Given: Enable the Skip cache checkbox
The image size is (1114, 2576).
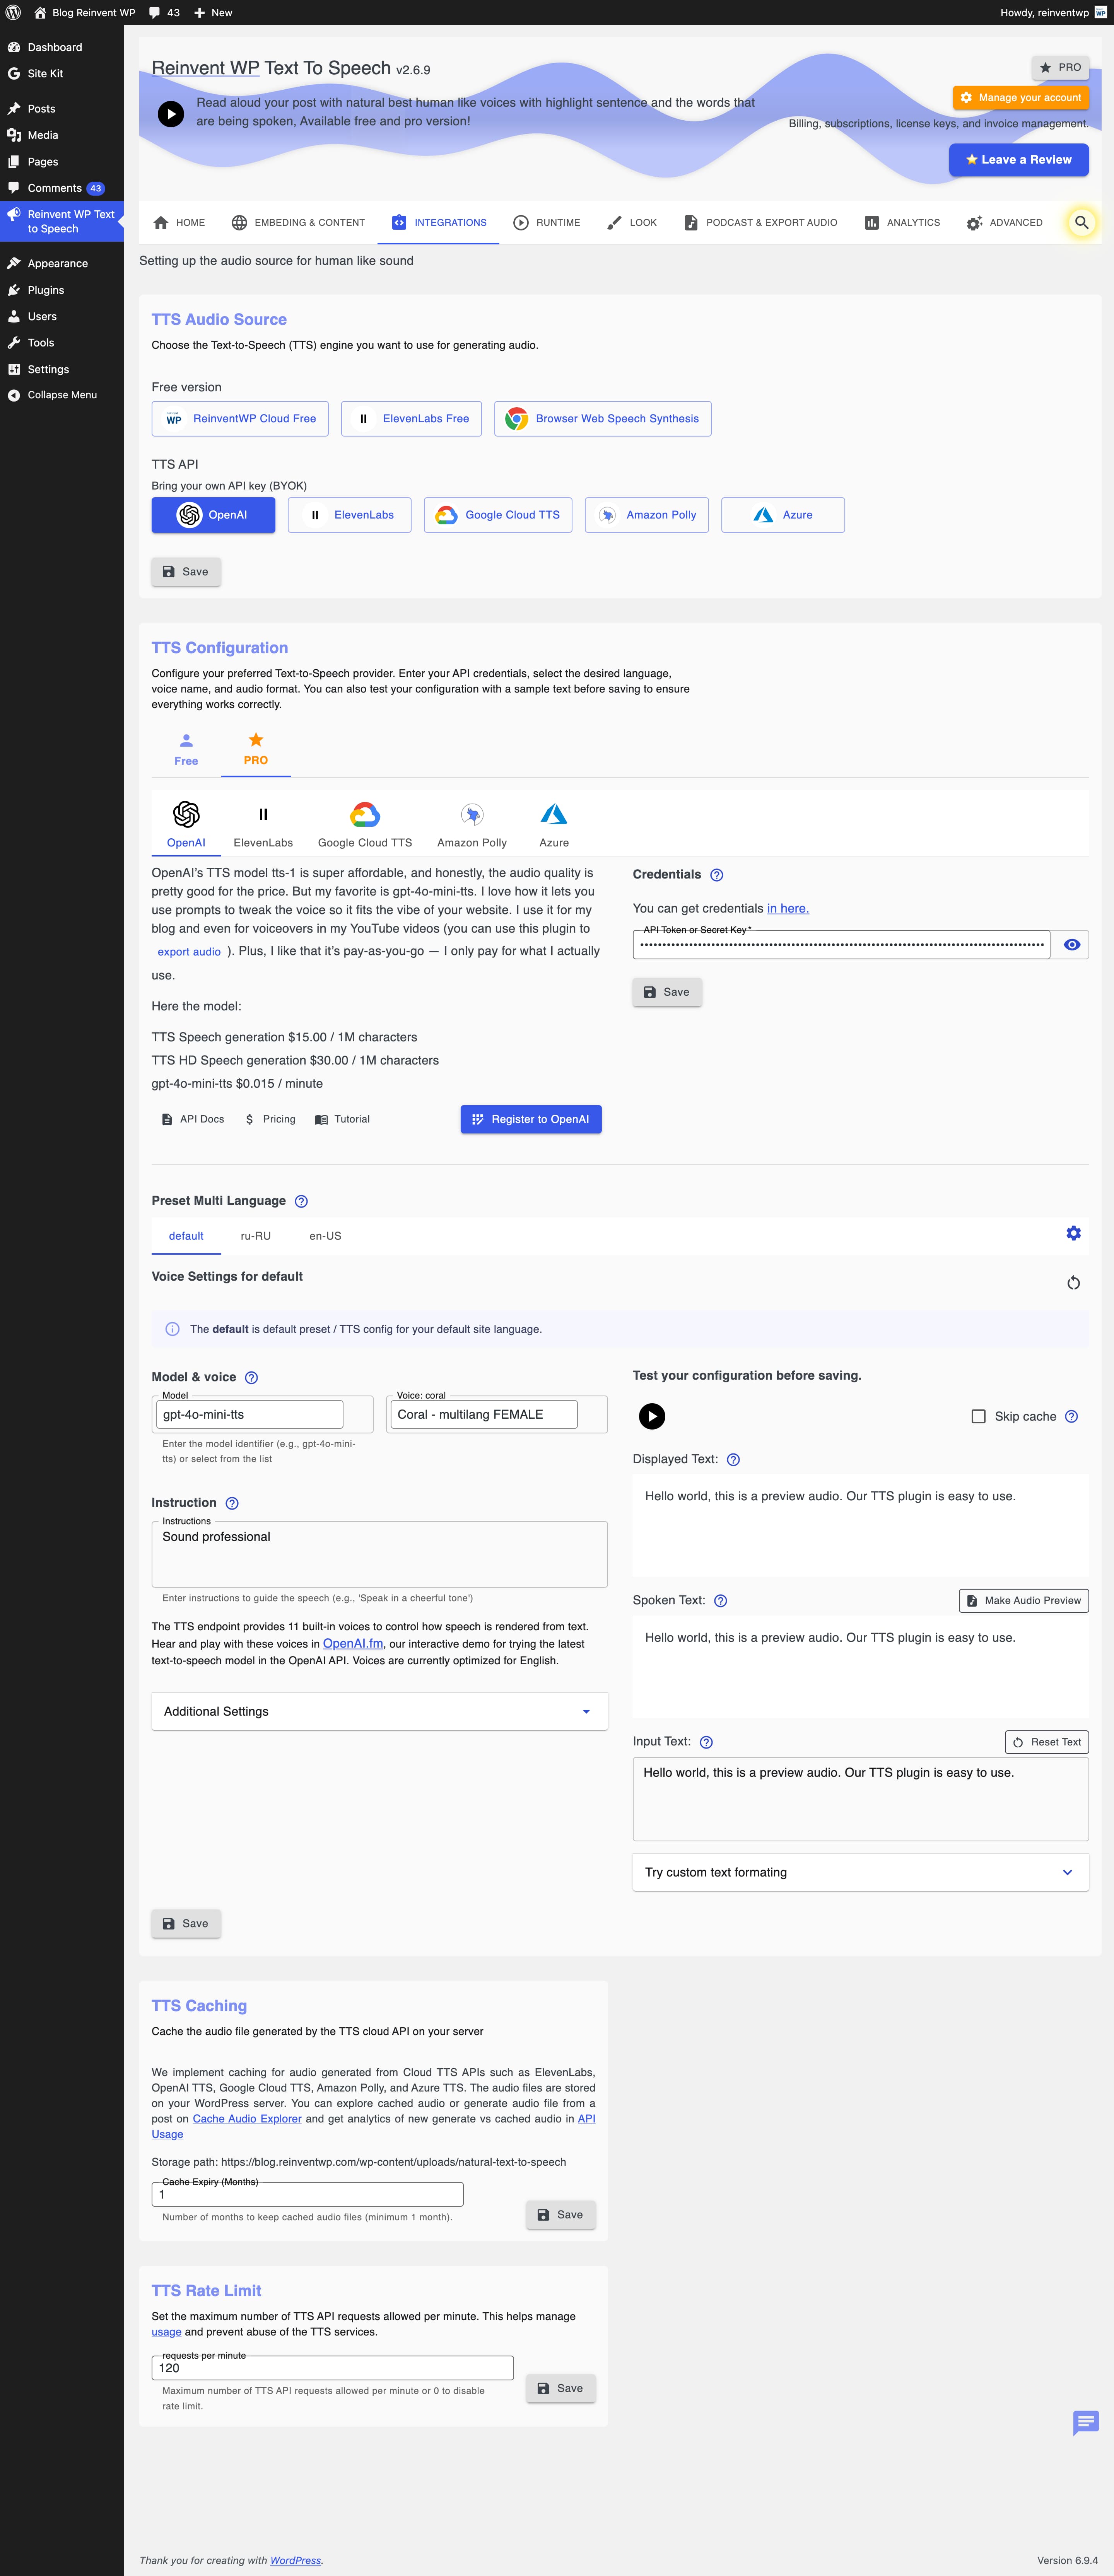Looking at the screenshot, I should (x=978, y=1416).
